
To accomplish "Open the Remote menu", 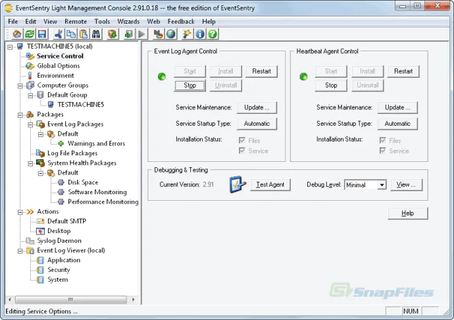I will (76, 22).
